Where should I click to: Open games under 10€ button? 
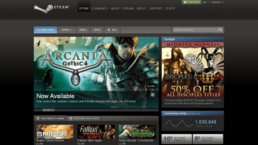coord(177,139)
